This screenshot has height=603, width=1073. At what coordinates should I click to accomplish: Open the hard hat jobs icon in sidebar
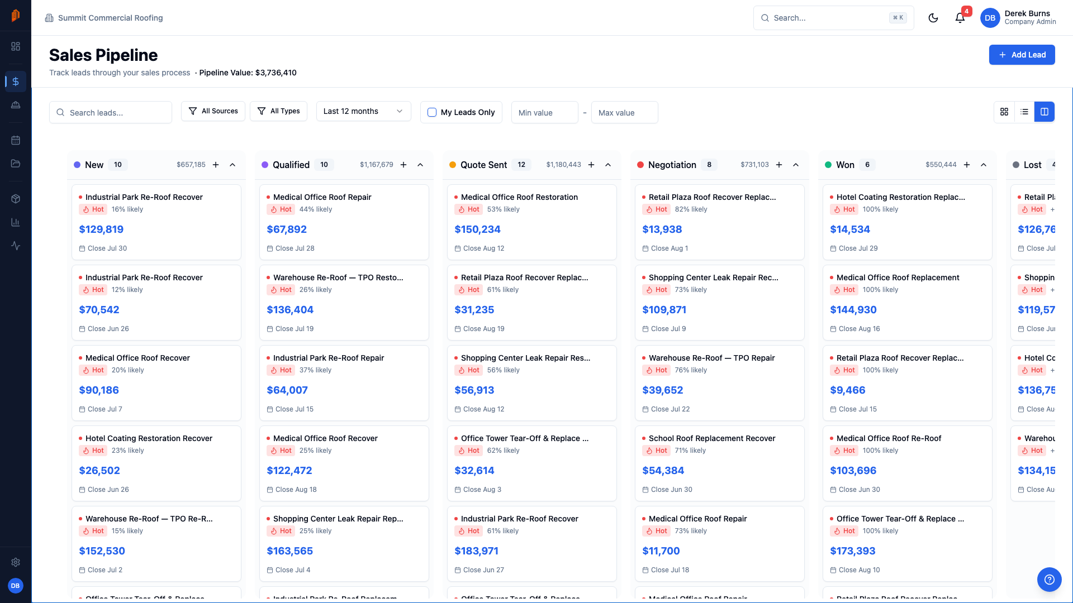pos(16,105)
